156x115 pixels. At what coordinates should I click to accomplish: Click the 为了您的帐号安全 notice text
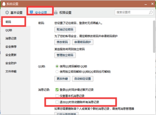pos(86,36)
